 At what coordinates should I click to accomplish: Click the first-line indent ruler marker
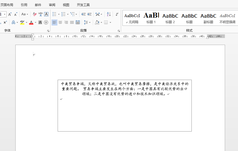coord(33,35)
